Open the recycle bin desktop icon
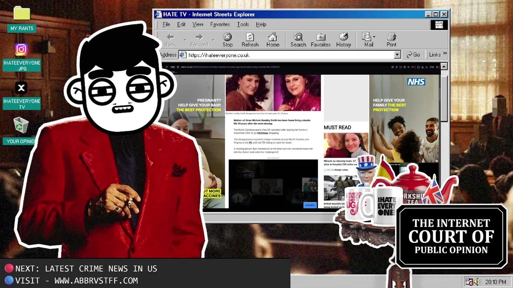Screen dimensions: 513x288 [21, 125]
